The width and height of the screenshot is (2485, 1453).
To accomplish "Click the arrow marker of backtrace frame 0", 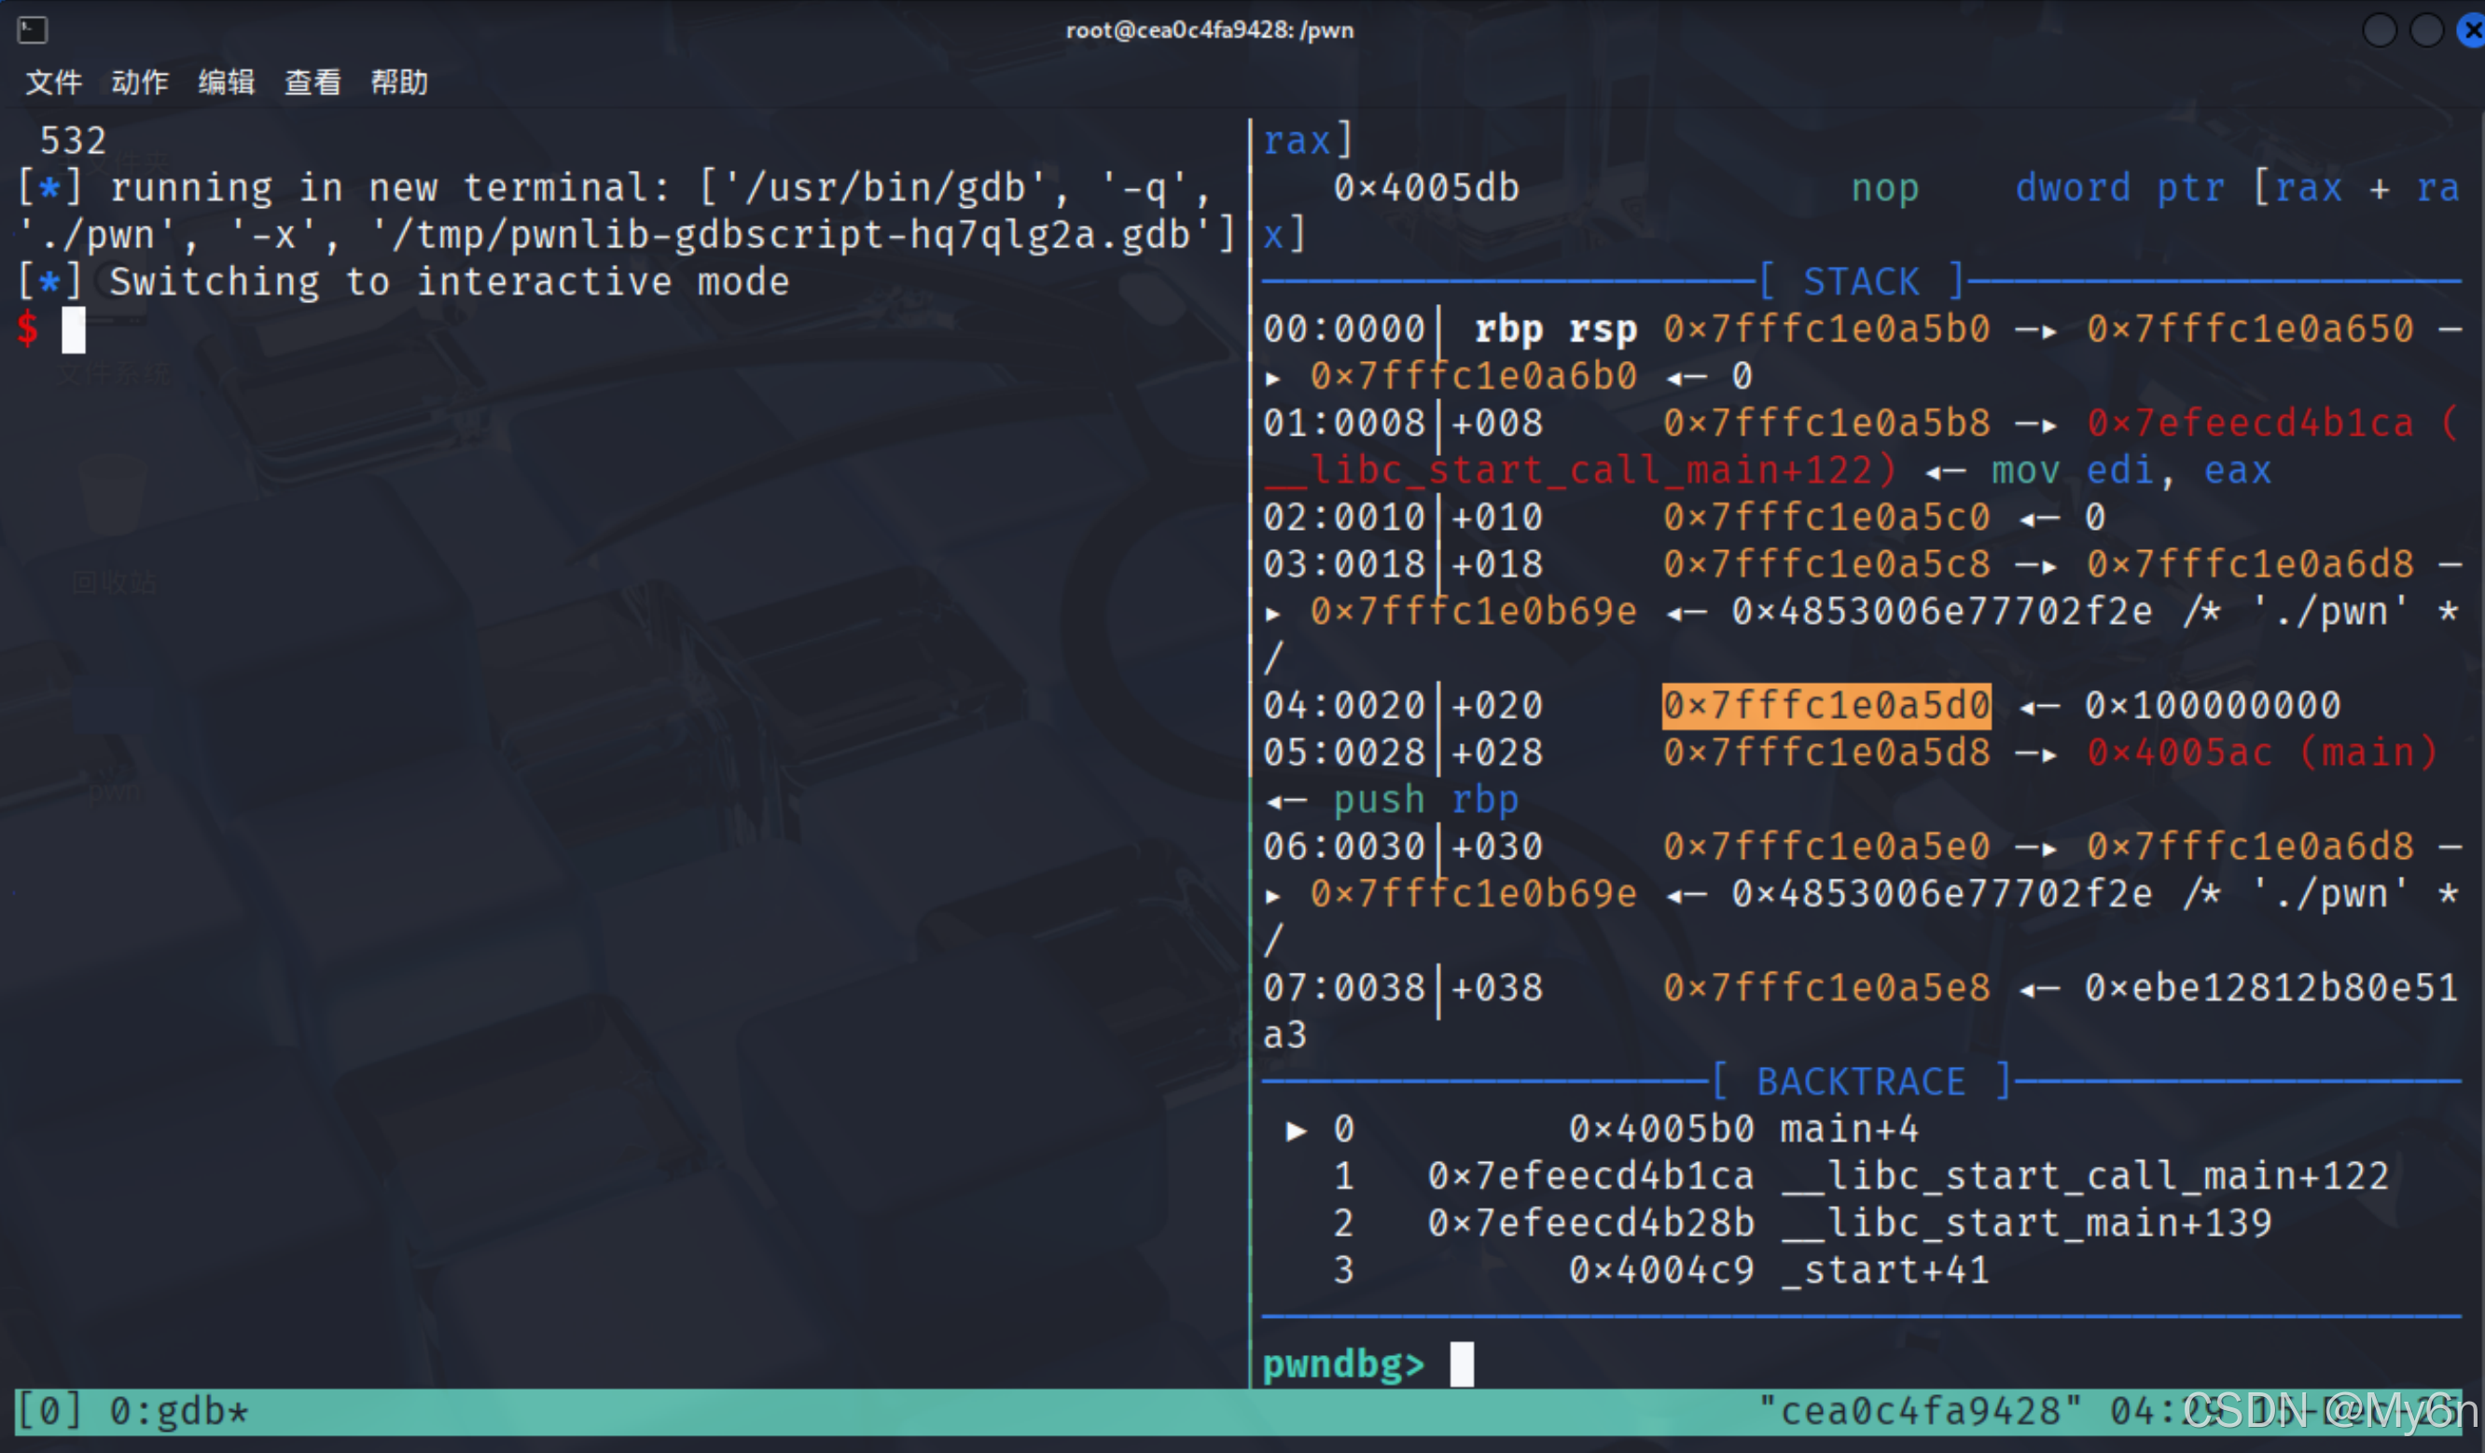I will 1297,1129.
